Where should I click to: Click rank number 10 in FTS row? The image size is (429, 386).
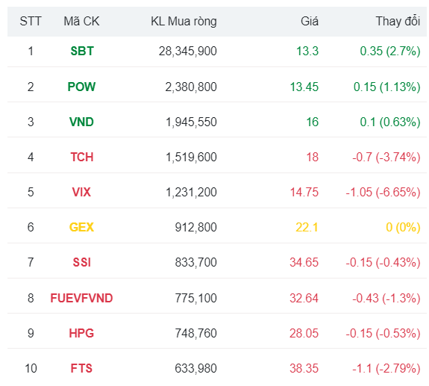pos(31,368)
